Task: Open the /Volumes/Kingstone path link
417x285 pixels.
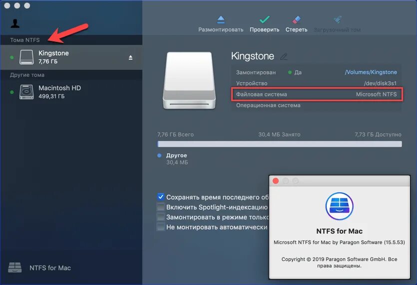Action: [371, 72]
